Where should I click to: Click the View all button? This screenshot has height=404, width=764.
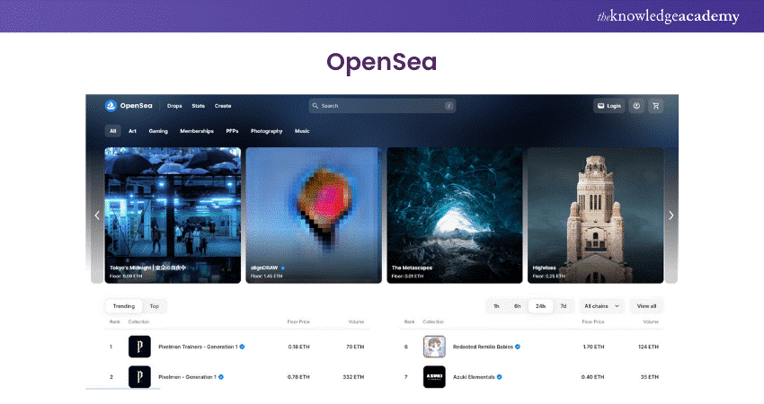tap(646, 306)
